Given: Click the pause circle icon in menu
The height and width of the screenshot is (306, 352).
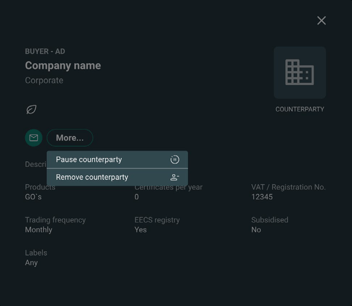Looking at the screenshot, I should [x=174, y=160].
